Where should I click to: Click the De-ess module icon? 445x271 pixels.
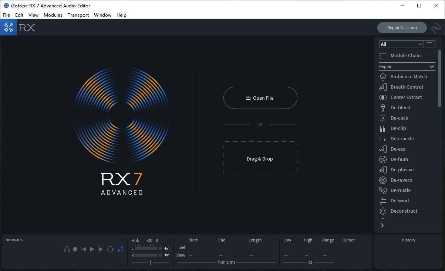(x=383, y=149)
